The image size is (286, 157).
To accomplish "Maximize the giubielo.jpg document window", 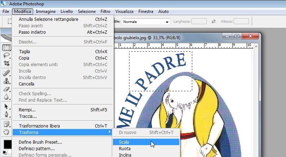I will click(x=237, y=36).
